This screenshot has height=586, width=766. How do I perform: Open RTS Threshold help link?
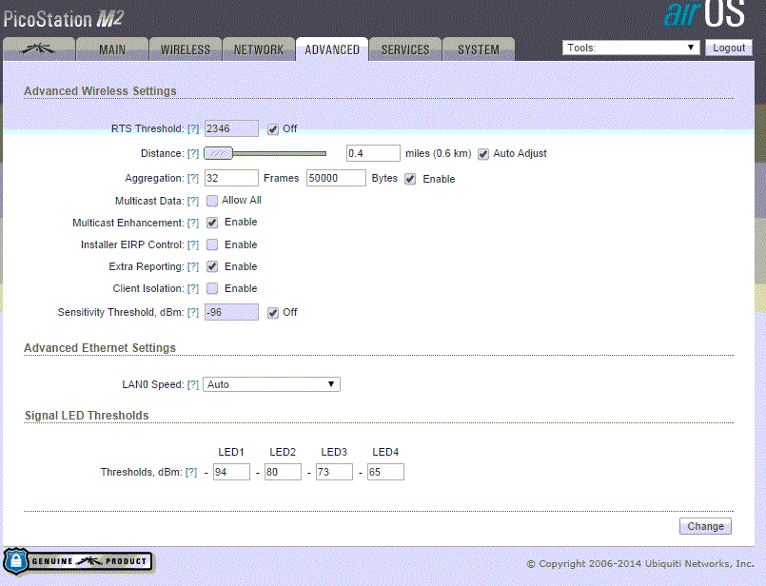click(x=193, y=129)
